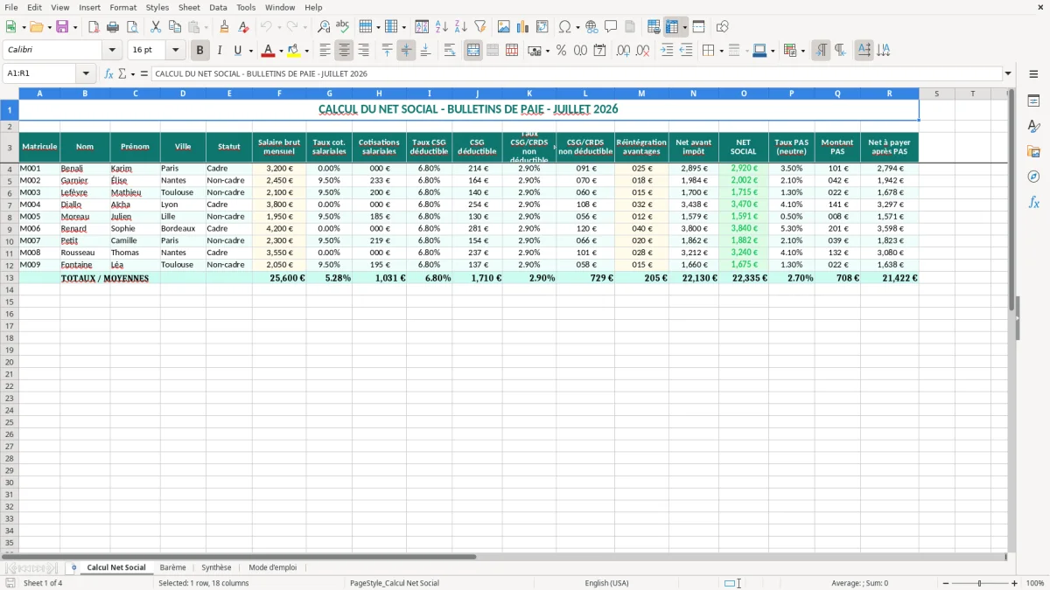Toggle Bold formatting

click(199, 51)
